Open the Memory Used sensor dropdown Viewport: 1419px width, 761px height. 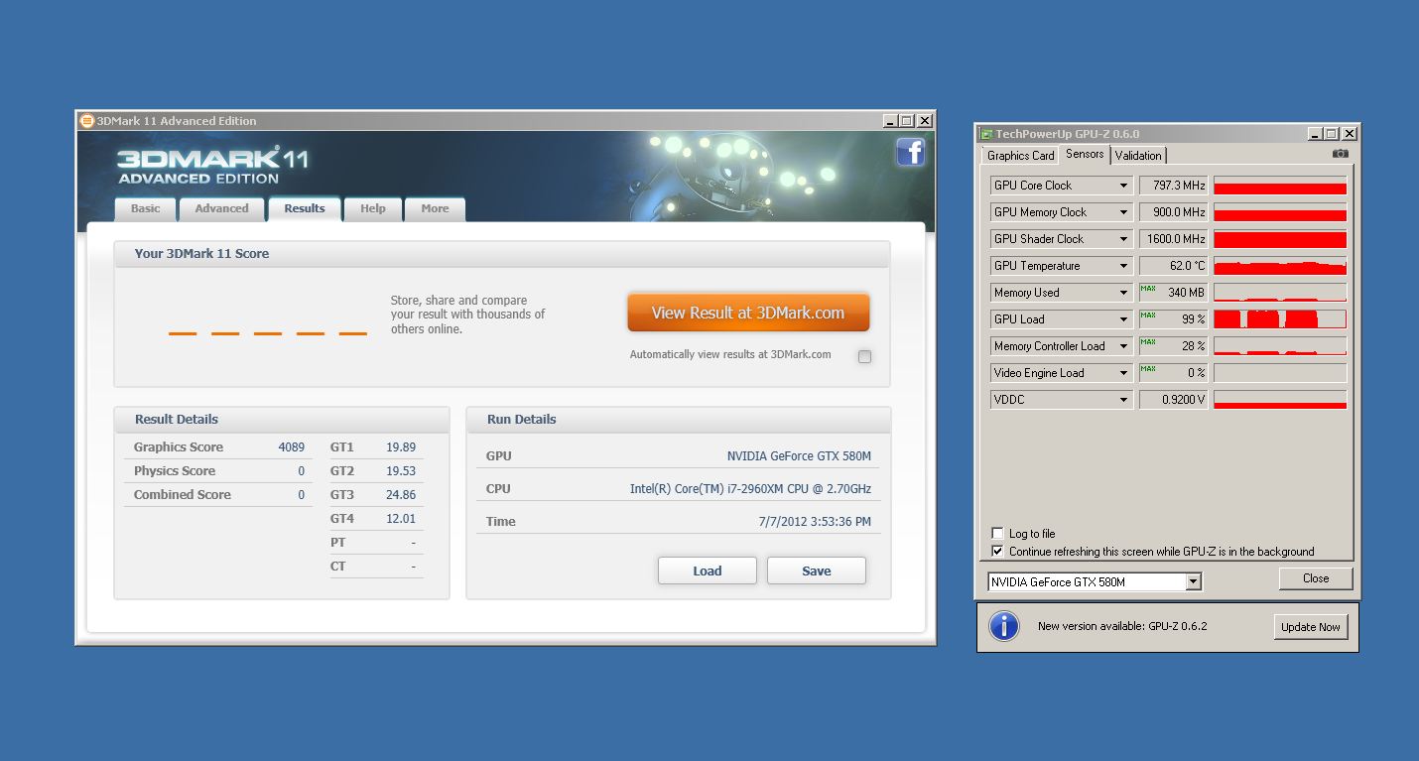(x=1123, y=293)
